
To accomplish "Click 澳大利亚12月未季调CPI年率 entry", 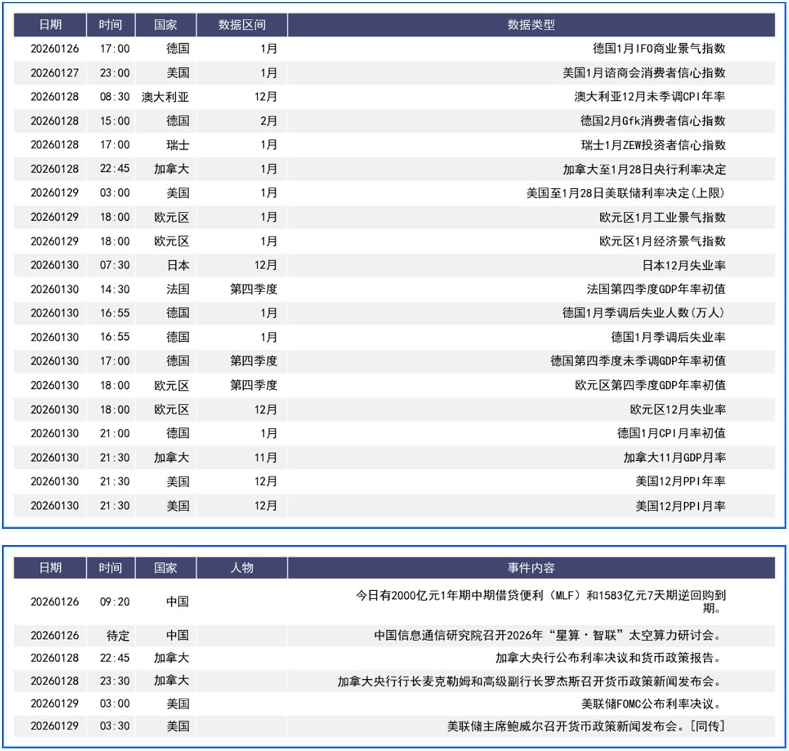I will (x=649, y=97).
